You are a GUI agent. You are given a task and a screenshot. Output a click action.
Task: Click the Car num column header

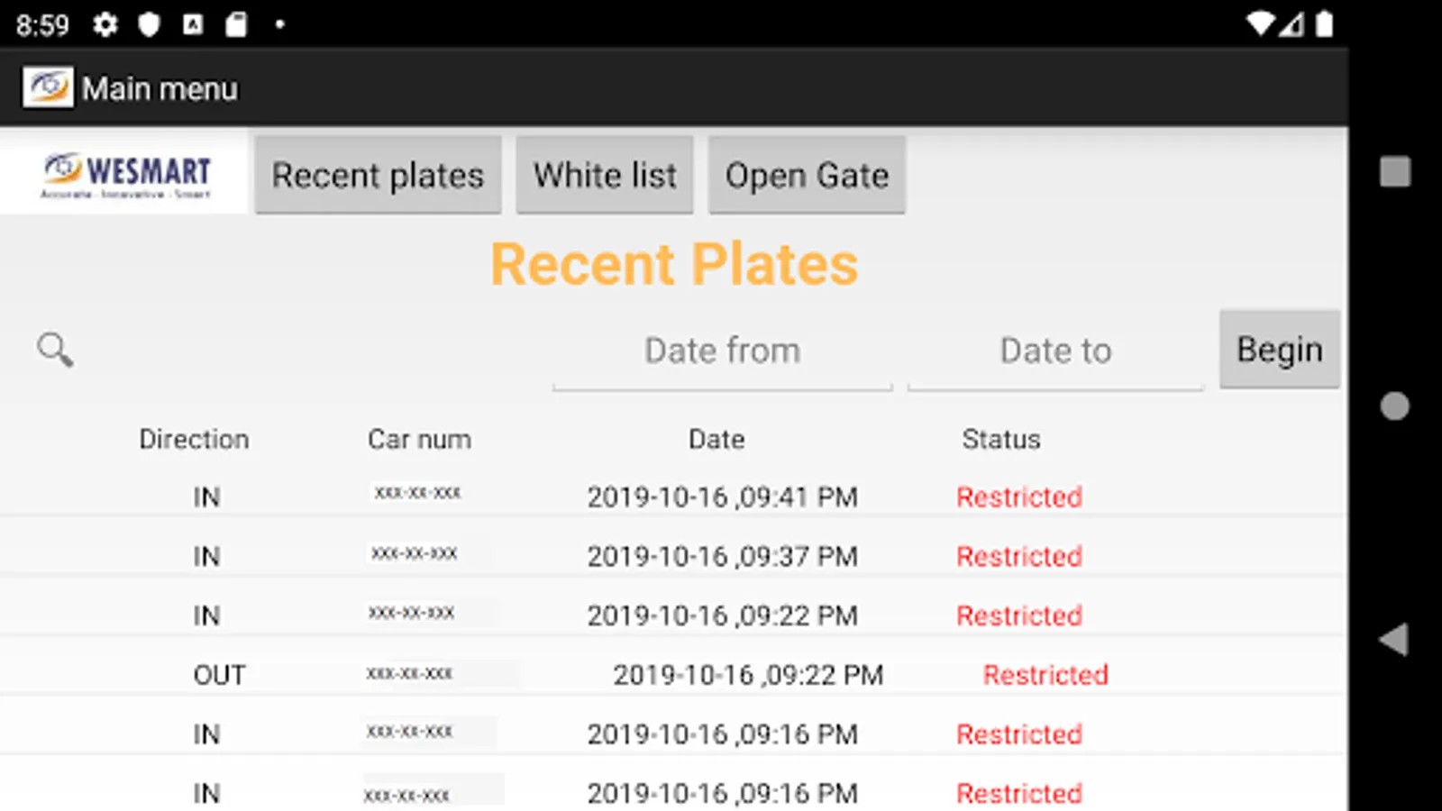click(419, 439)
